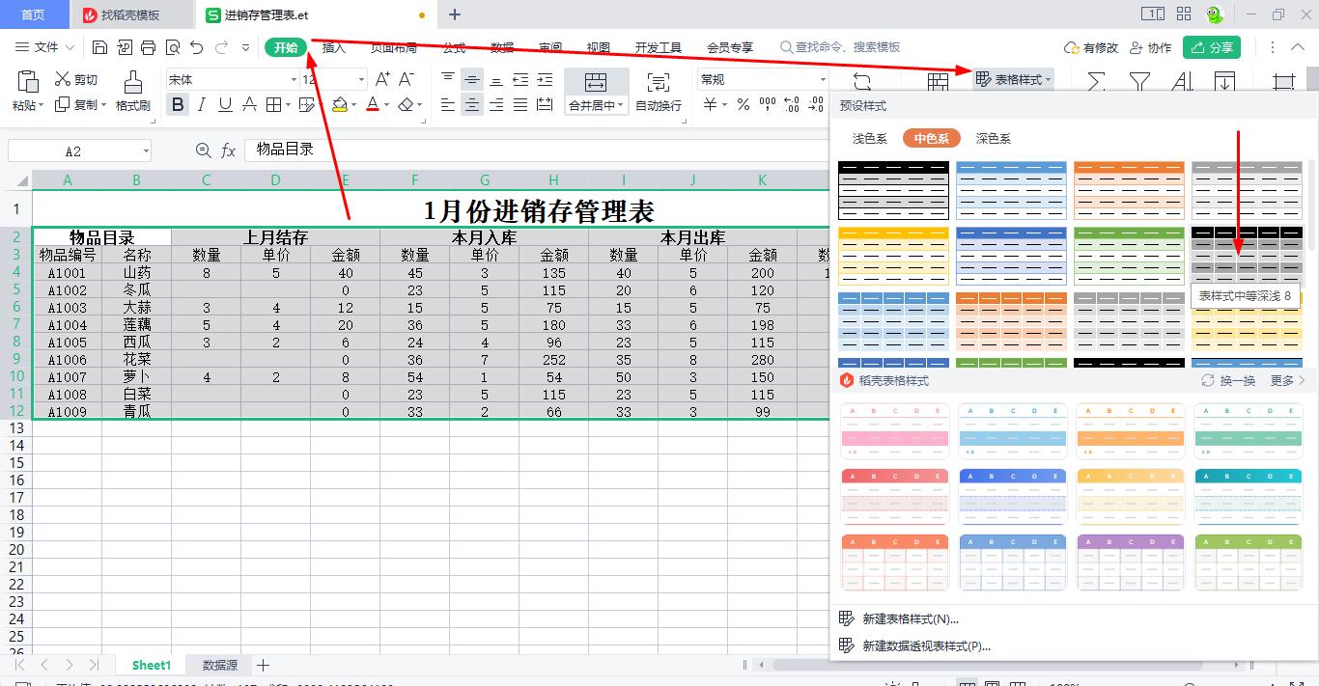
Task: Apply percent style with the % icon
Action: (x=744, y=104)
